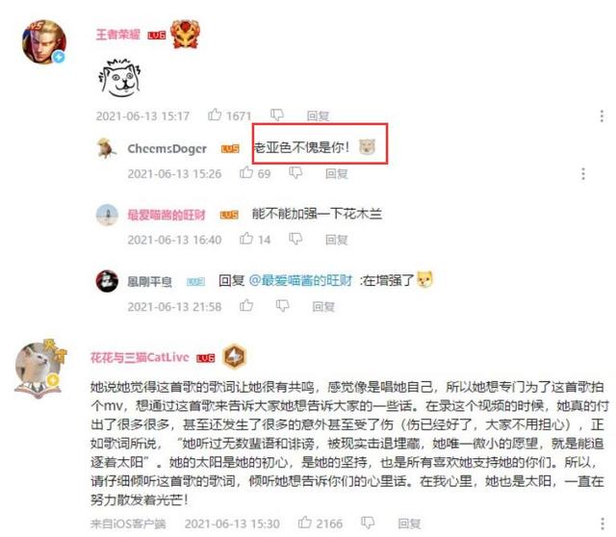
Task: Open CheemsDoger's profile name
Action: 167,148
